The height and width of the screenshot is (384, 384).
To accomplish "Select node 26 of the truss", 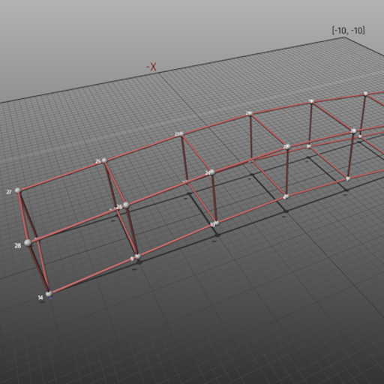I will (126, 205).
